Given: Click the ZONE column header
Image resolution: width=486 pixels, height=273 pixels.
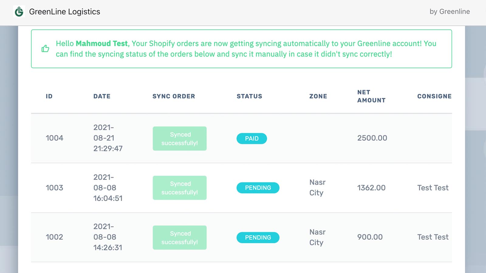Looking at the screenshot, I should [318, 96].
